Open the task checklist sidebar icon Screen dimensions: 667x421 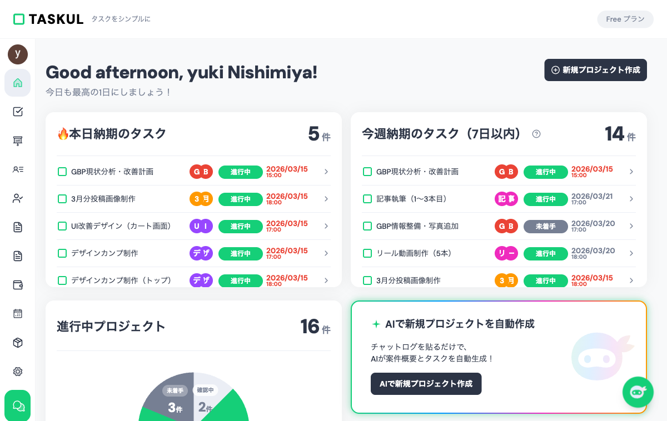pos(18,112)
